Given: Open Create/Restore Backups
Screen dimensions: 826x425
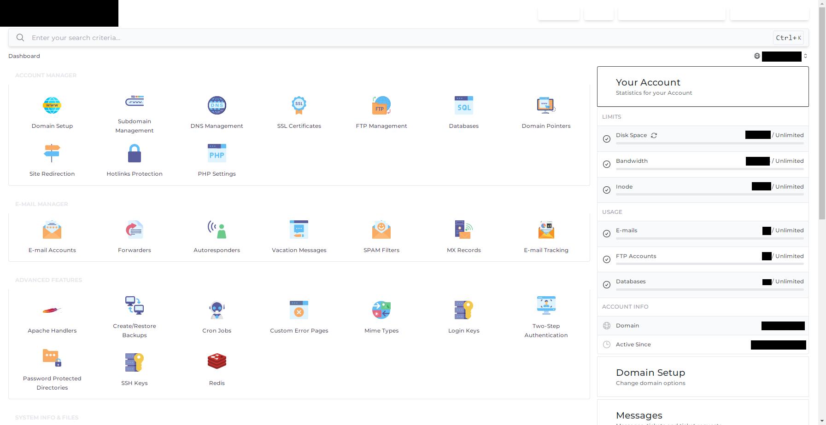Looking at the screenshot, I should tap(134, 305).
